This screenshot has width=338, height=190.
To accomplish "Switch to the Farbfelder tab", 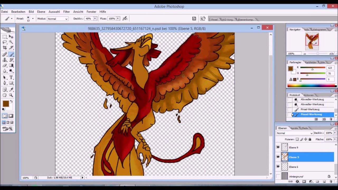I will [x=311, y=62].
